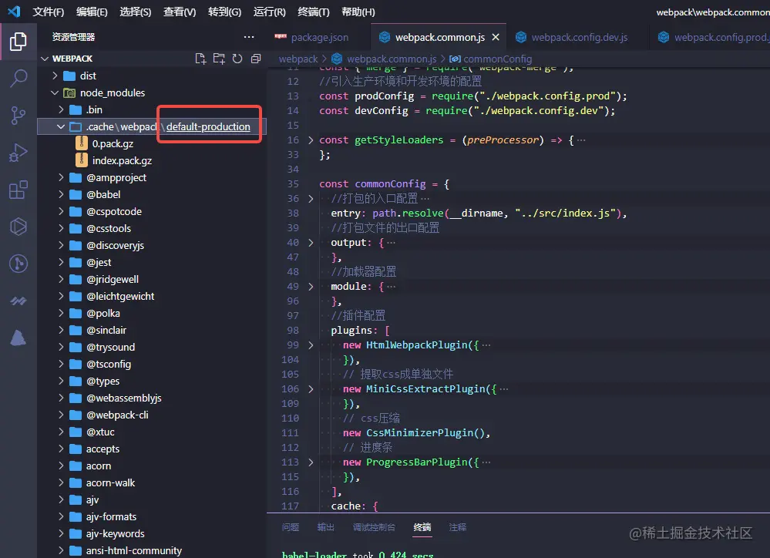Screen dimensions: 770x558
Task: Close the webpack.common.js tab
Action: 496,37
